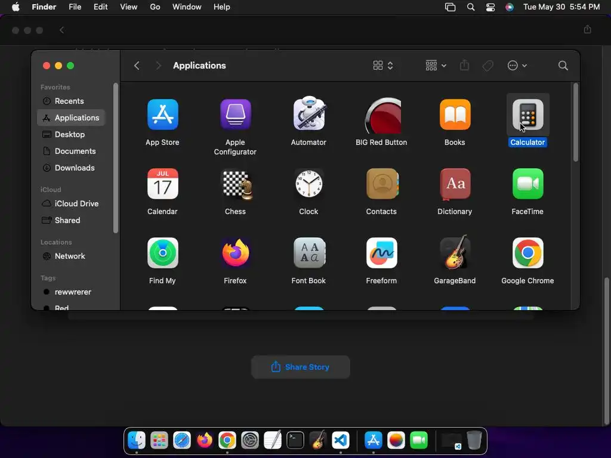Select the rewwrerer tag
This screenshot has width=611, height=458.
tap(71, 292)
